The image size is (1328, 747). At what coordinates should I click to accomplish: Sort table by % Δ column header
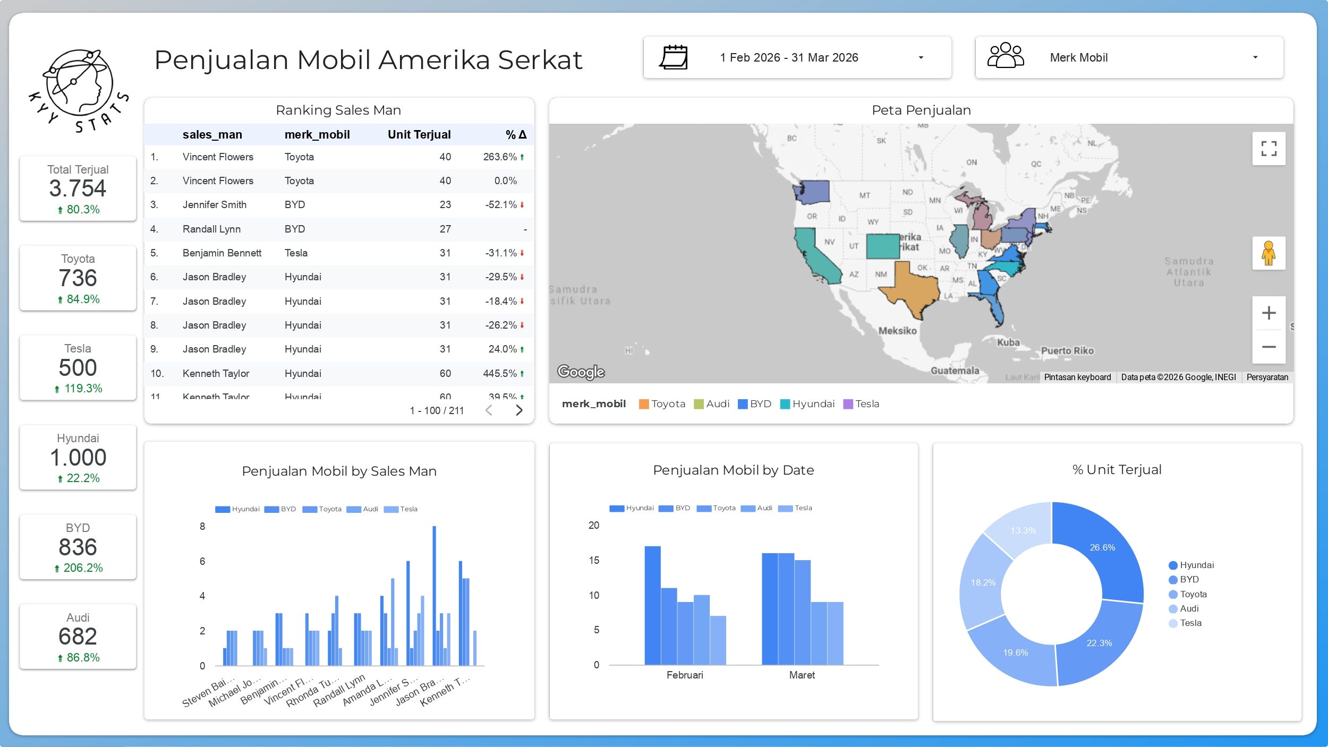(516, 135)
